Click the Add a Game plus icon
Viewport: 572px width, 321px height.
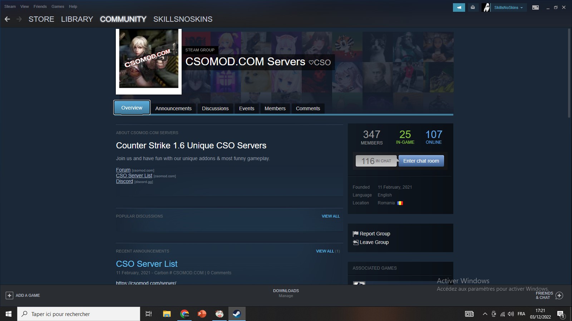(9, 295)
